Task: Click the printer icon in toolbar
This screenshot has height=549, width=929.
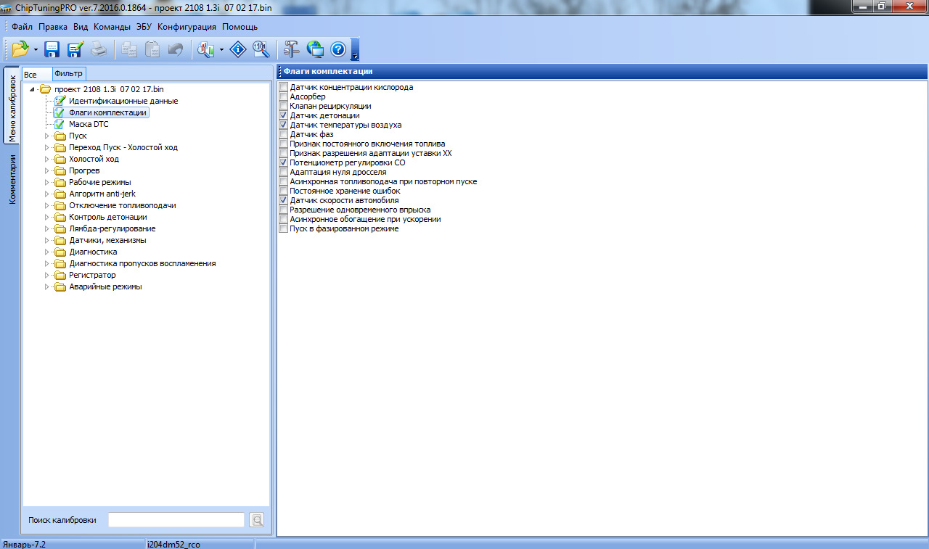Action: (99, 49)
